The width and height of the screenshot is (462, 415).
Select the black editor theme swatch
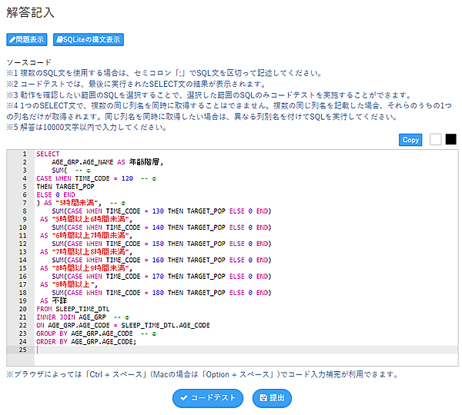(450, 139)
